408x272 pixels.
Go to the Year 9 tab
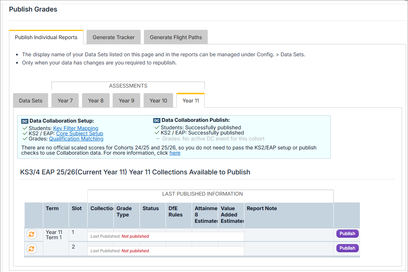tap(126, 101)
